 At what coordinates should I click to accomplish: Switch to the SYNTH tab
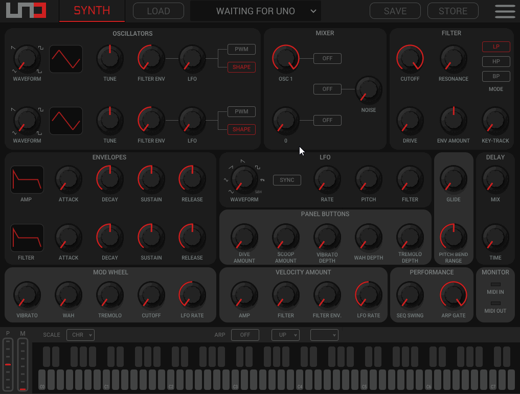(92, 11)
